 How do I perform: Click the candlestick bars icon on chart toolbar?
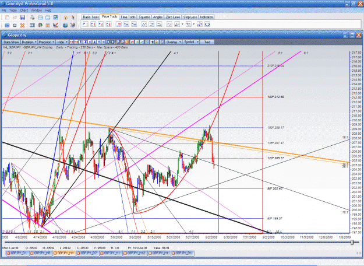pyautogui.click(x=132, y=42)
